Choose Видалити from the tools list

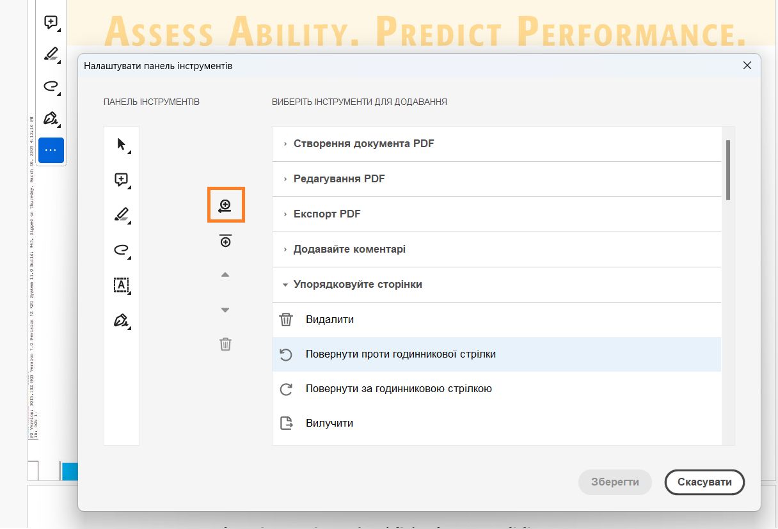pos(329,319)
